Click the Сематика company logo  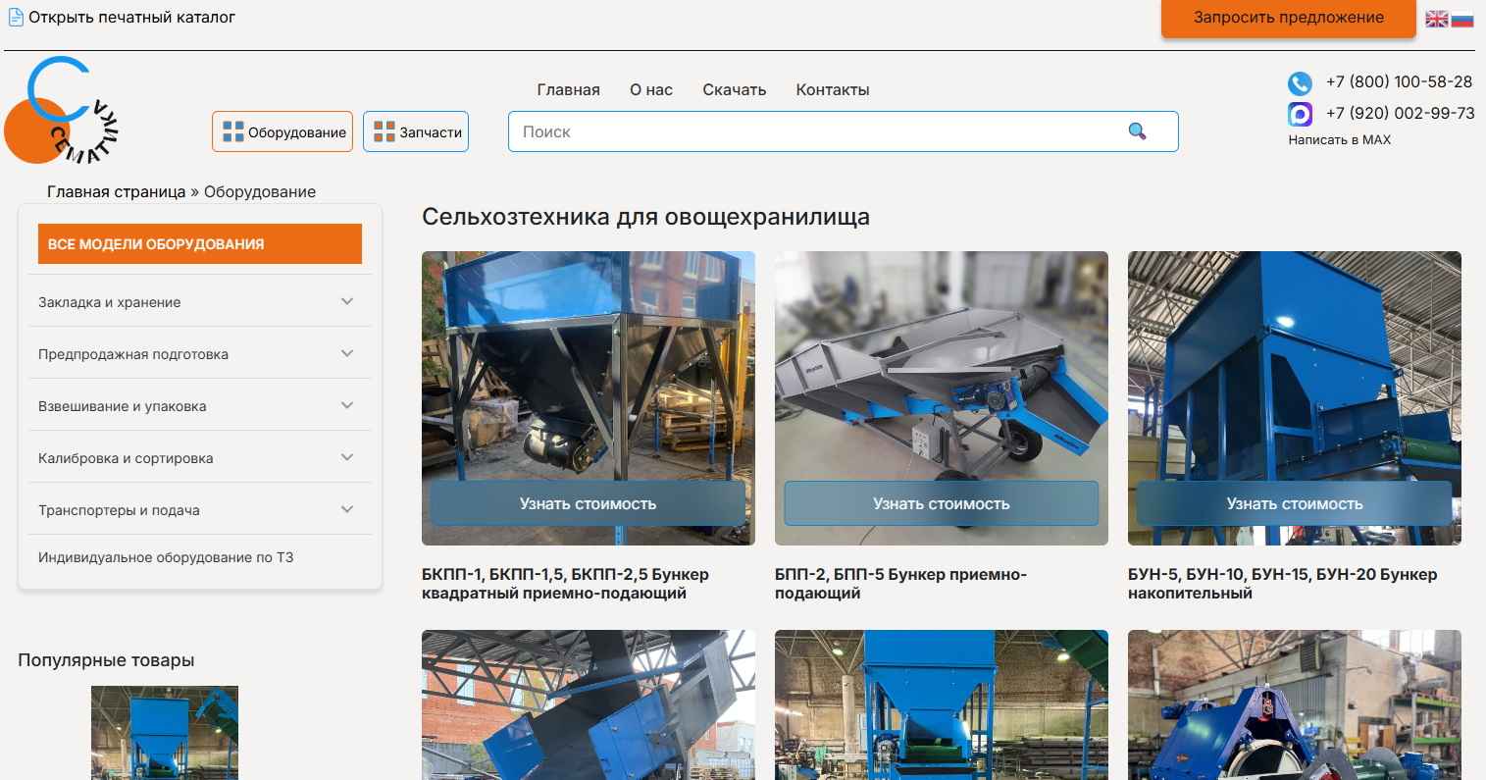click(61, 110)
